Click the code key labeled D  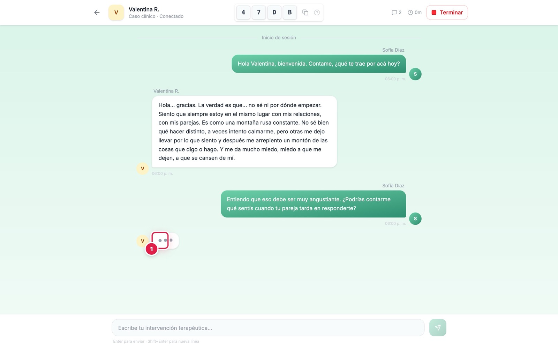pyautogui.click(x=274, y=12)
